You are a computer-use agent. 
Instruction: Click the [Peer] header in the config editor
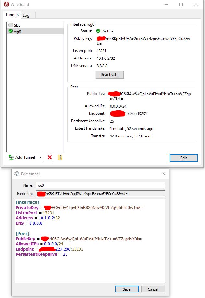point(22,233)
